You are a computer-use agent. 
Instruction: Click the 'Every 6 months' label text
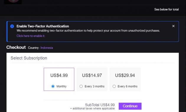coord(128,86)
